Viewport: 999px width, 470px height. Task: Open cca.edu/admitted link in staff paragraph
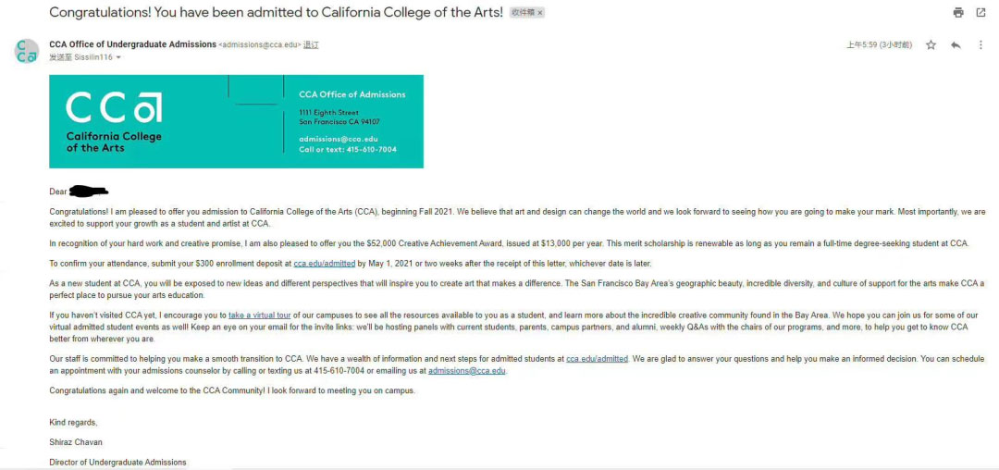click(x=597, y=359)
